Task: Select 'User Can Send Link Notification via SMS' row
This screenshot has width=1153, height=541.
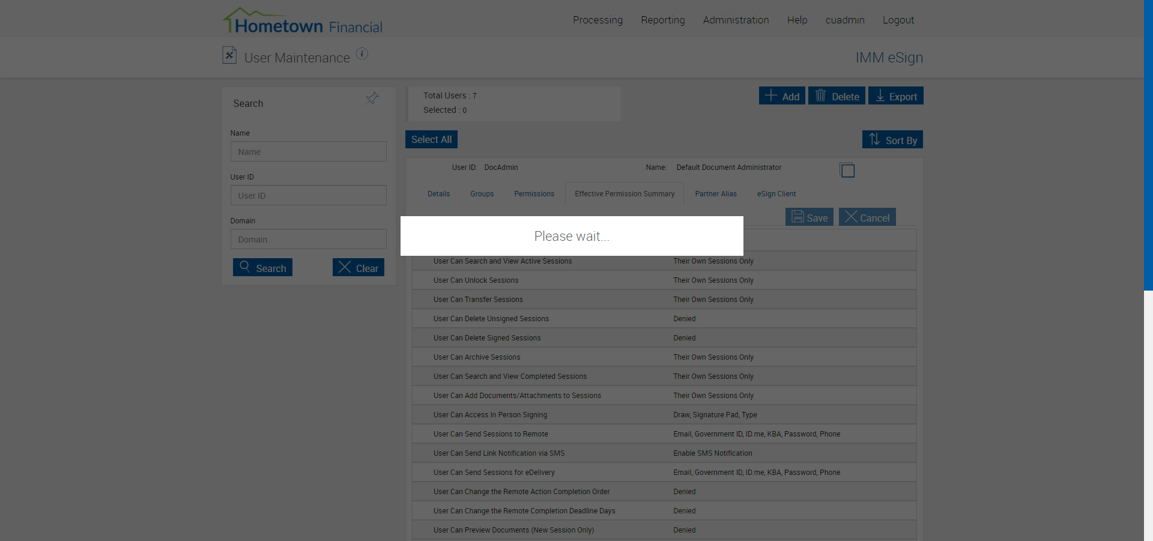Action: (664, 453)
